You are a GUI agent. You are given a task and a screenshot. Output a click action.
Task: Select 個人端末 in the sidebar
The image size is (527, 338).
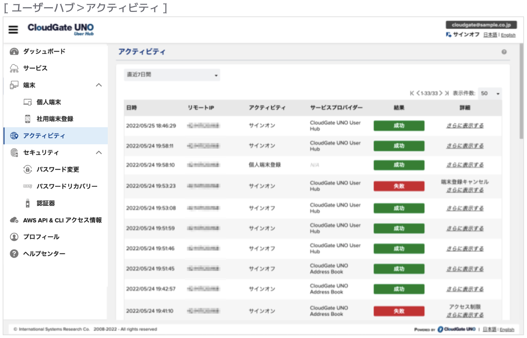coord(49,102)
